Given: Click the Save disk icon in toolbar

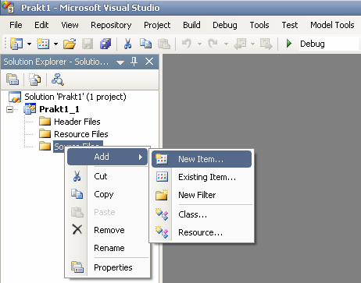Looking at the screenshot, I should coord(88,44).
